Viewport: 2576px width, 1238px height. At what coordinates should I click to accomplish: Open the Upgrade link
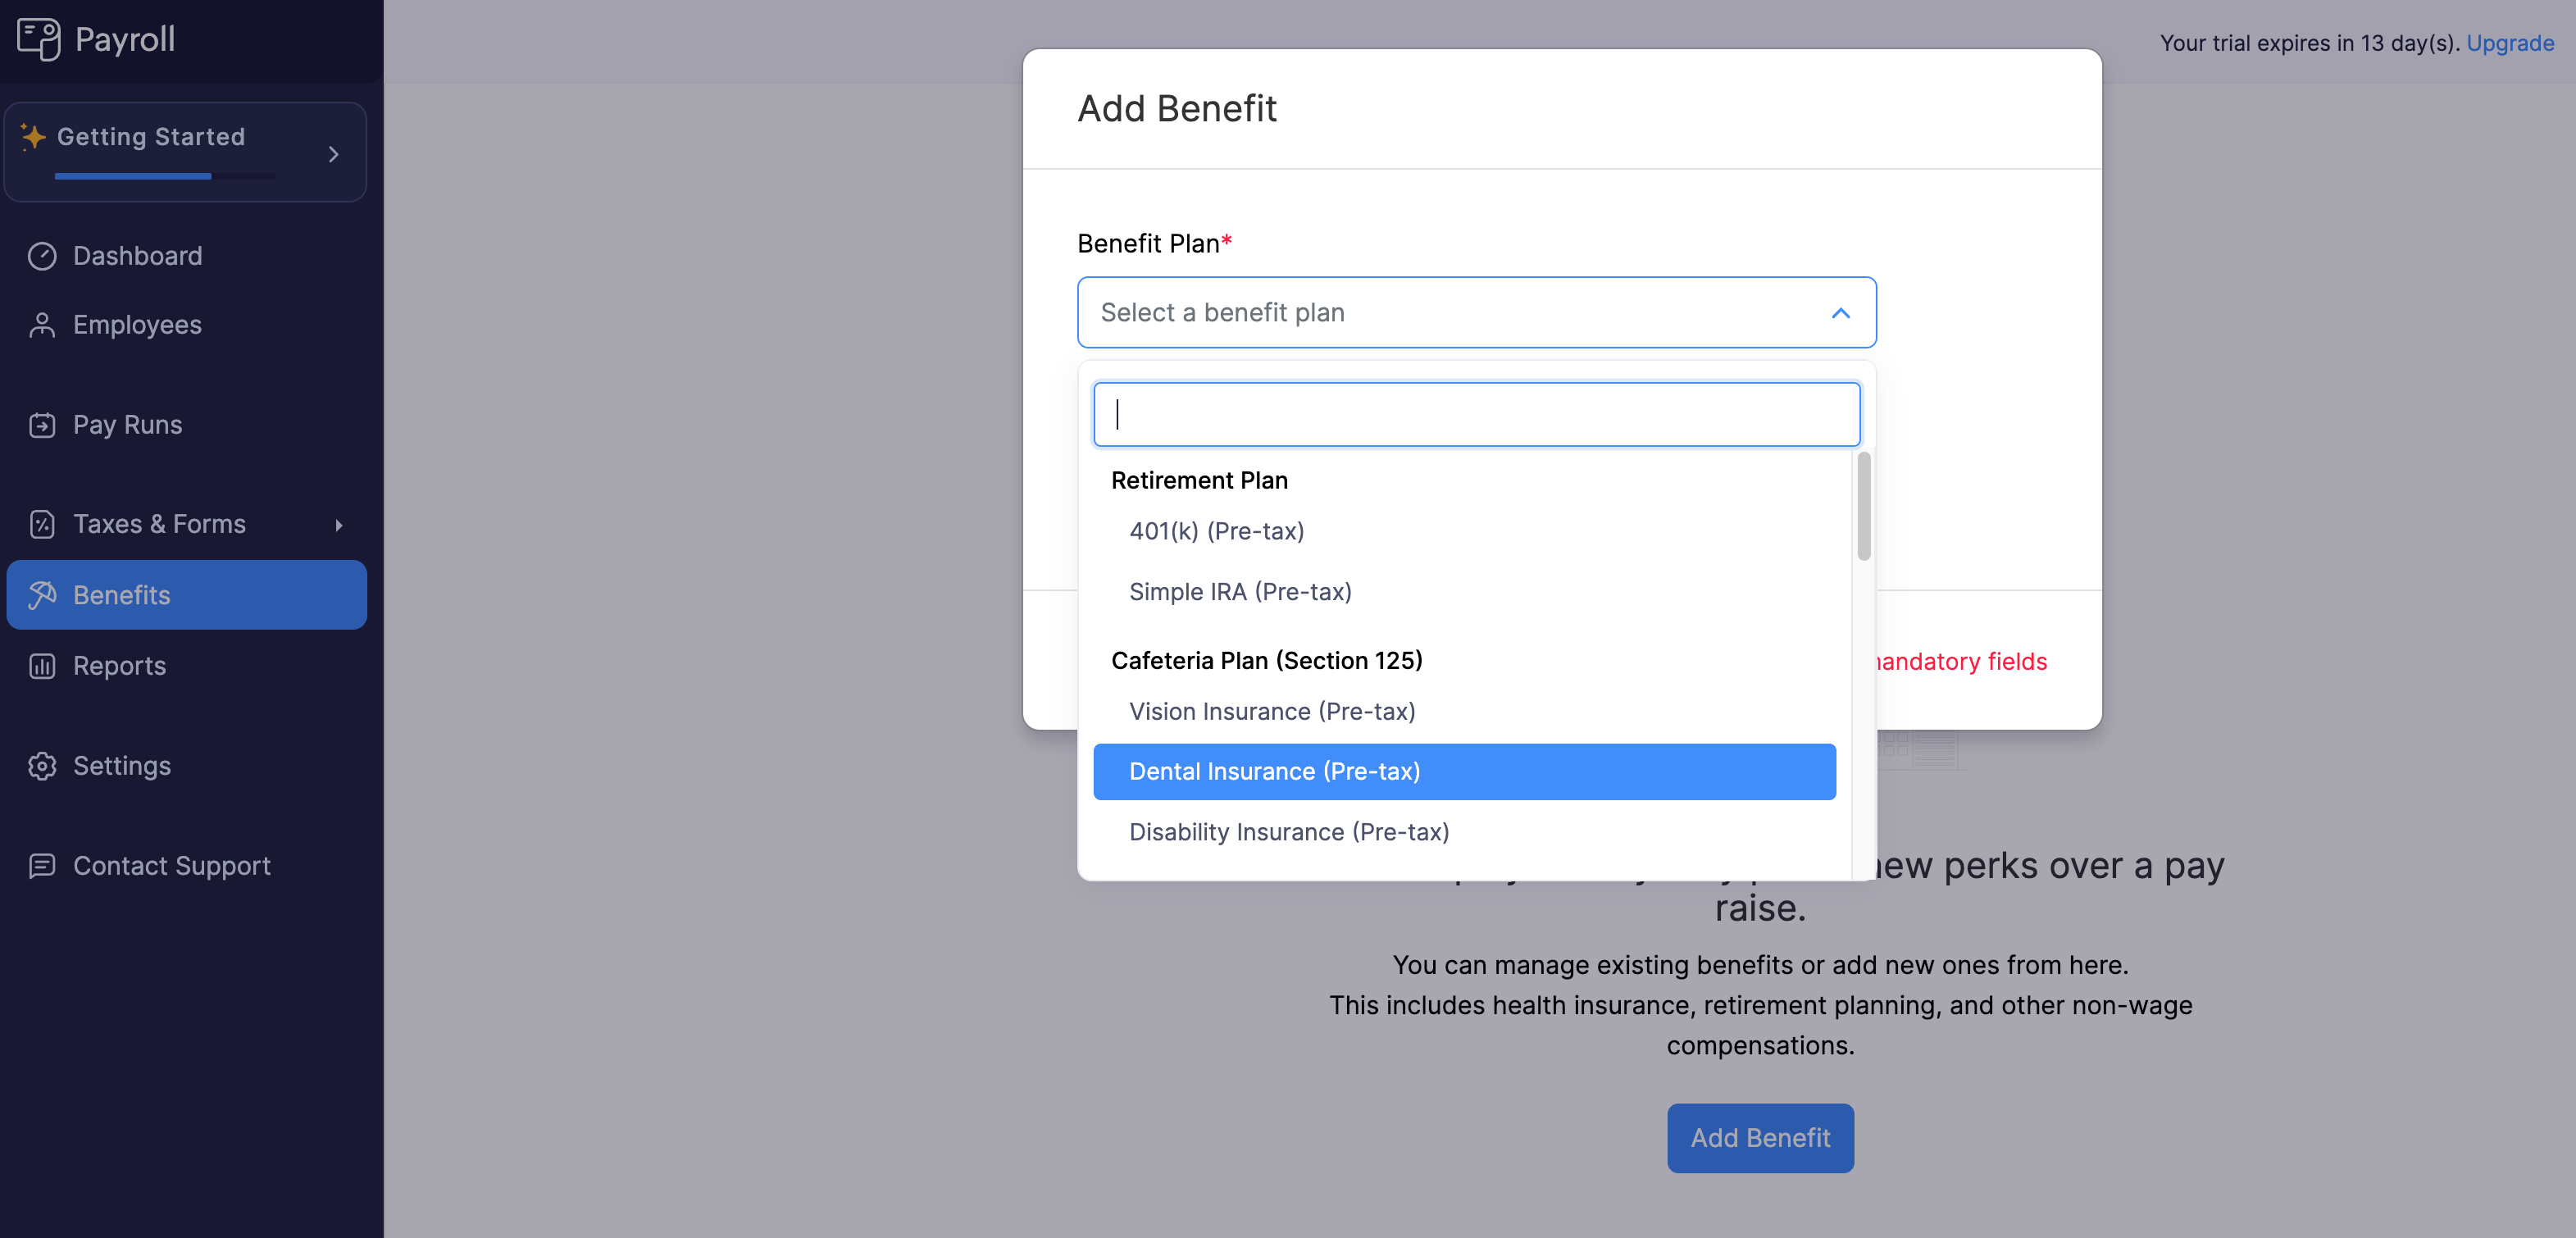tap(2510, 43)
